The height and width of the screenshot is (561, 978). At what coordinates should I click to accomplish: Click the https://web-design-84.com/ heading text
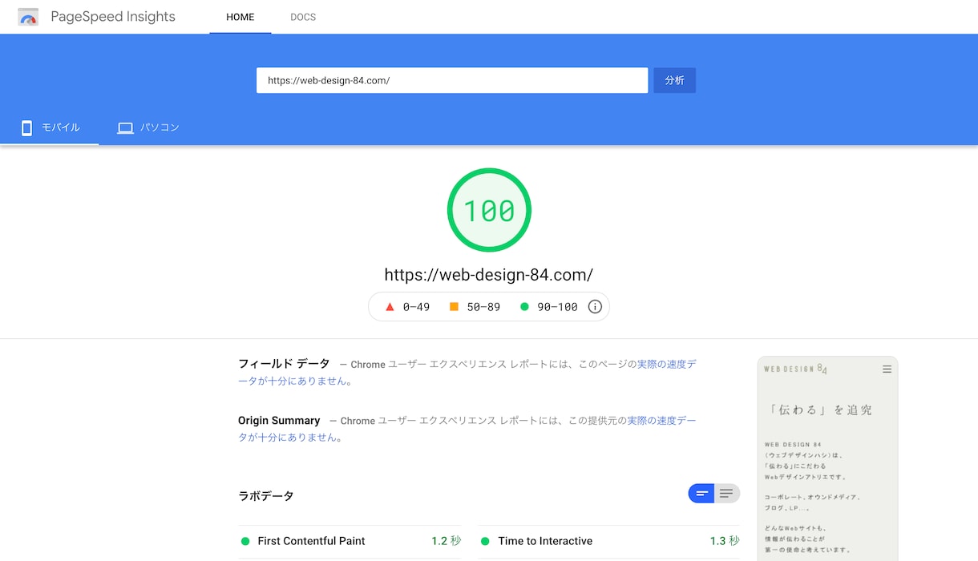tap(489, 275)
